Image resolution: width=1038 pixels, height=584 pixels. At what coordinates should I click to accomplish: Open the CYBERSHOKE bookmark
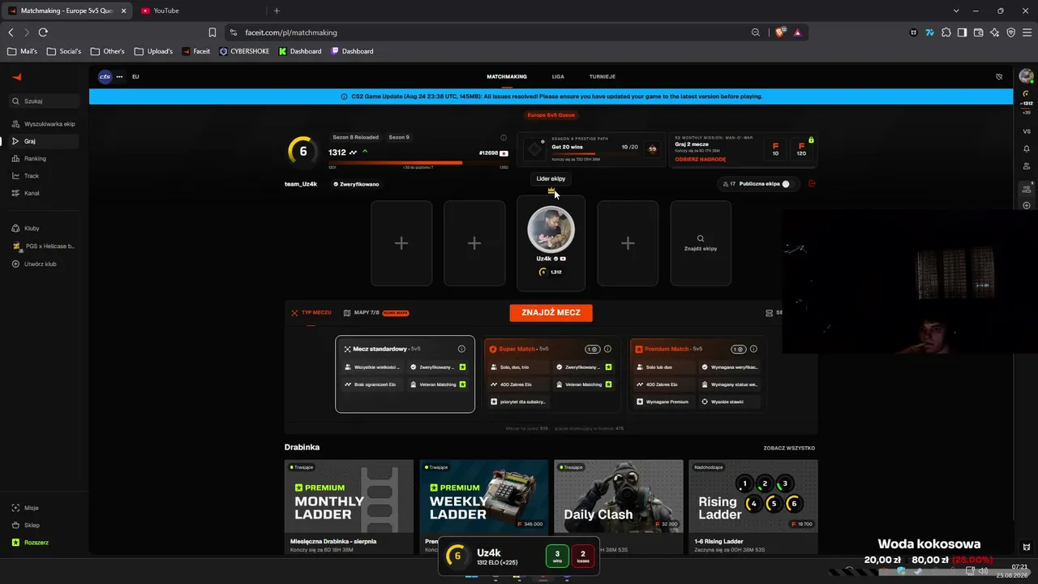coord(244,51)
